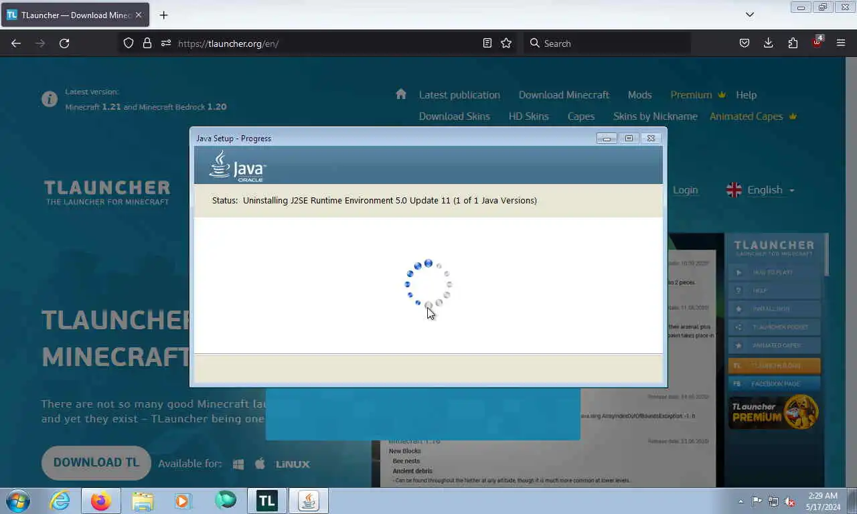Open the Download Minecraft menu item

coord(564,95)
